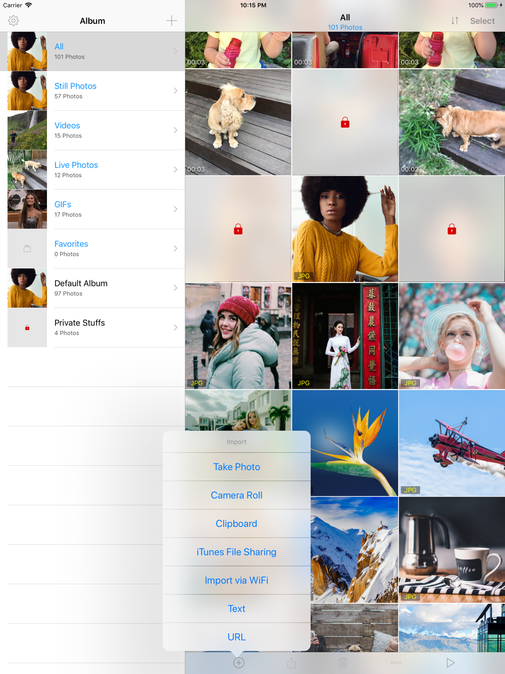Expand the Videos album chevron
This screenshot has width=505, height=674.
[176, 130]
